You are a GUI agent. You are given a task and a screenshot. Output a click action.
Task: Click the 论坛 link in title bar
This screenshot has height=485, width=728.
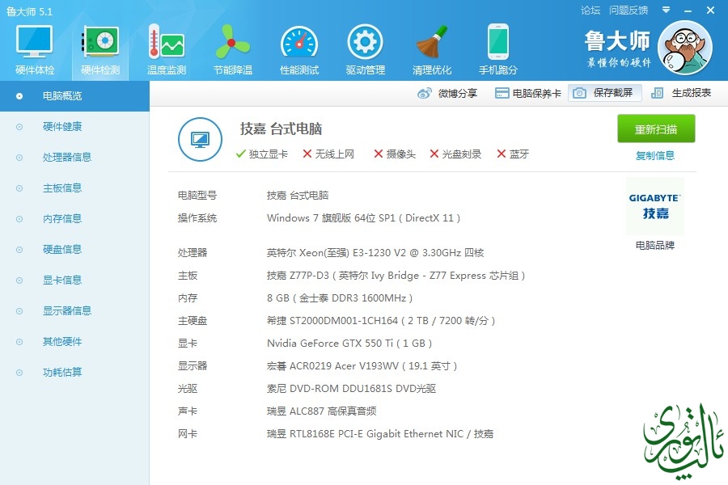590,11
